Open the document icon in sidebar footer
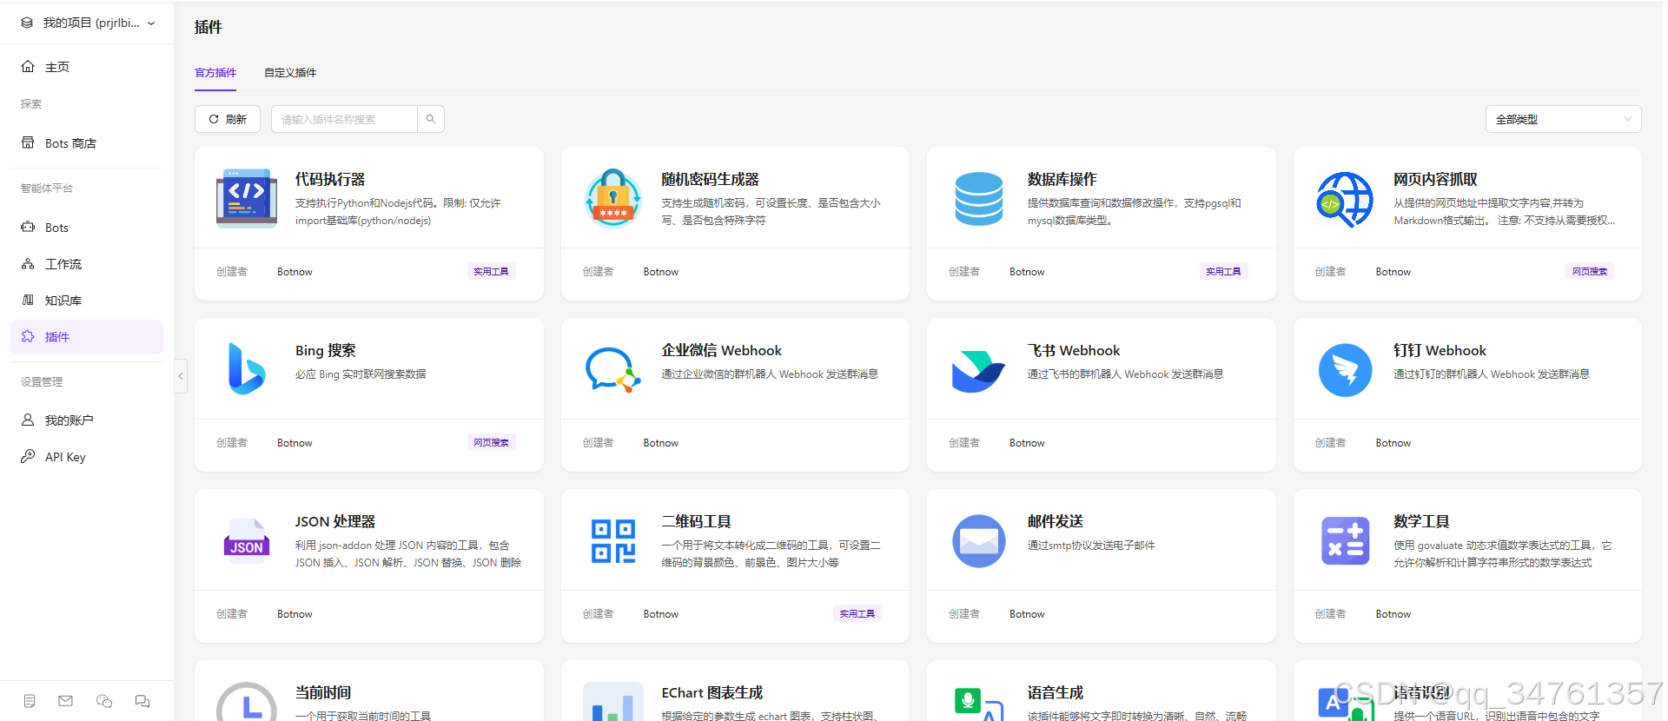The image size is (1668, 721). click(30, 701)
